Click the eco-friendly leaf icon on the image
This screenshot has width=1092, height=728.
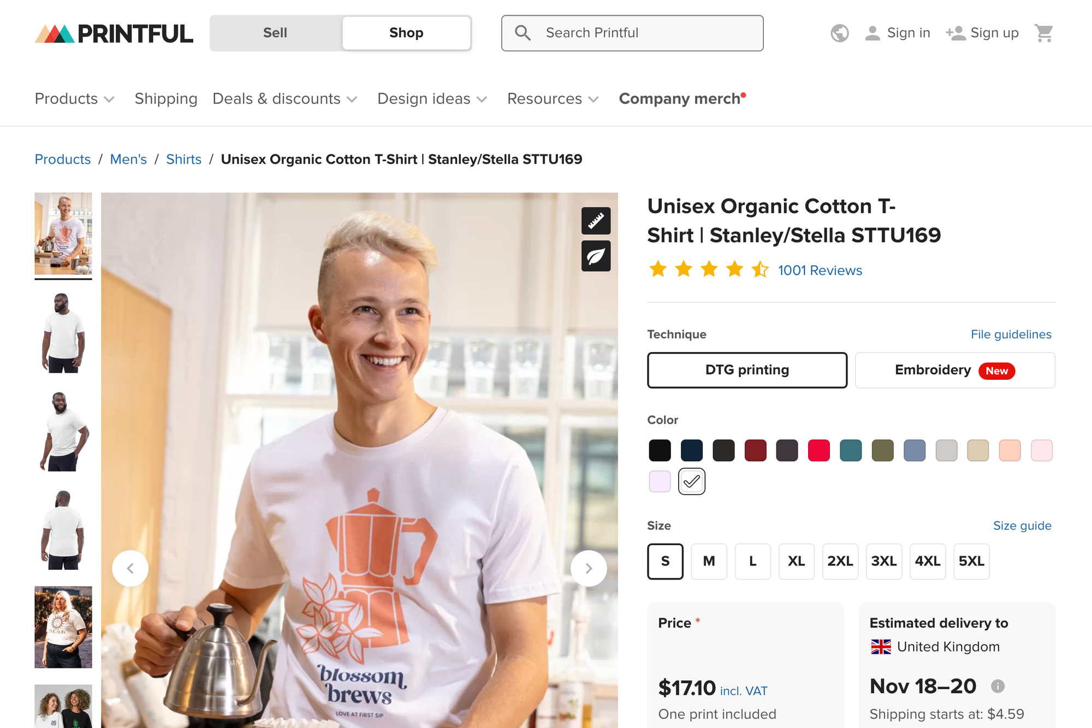click(596, 256)
